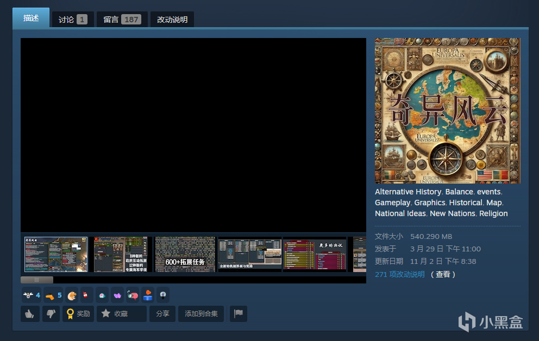Click the 分享 share button
Viewport: 539px width, 341px height.
click(162, 313)
